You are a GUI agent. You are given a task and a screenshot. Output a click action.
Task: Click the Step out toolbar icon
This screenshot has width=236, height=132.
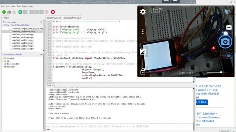41,12
